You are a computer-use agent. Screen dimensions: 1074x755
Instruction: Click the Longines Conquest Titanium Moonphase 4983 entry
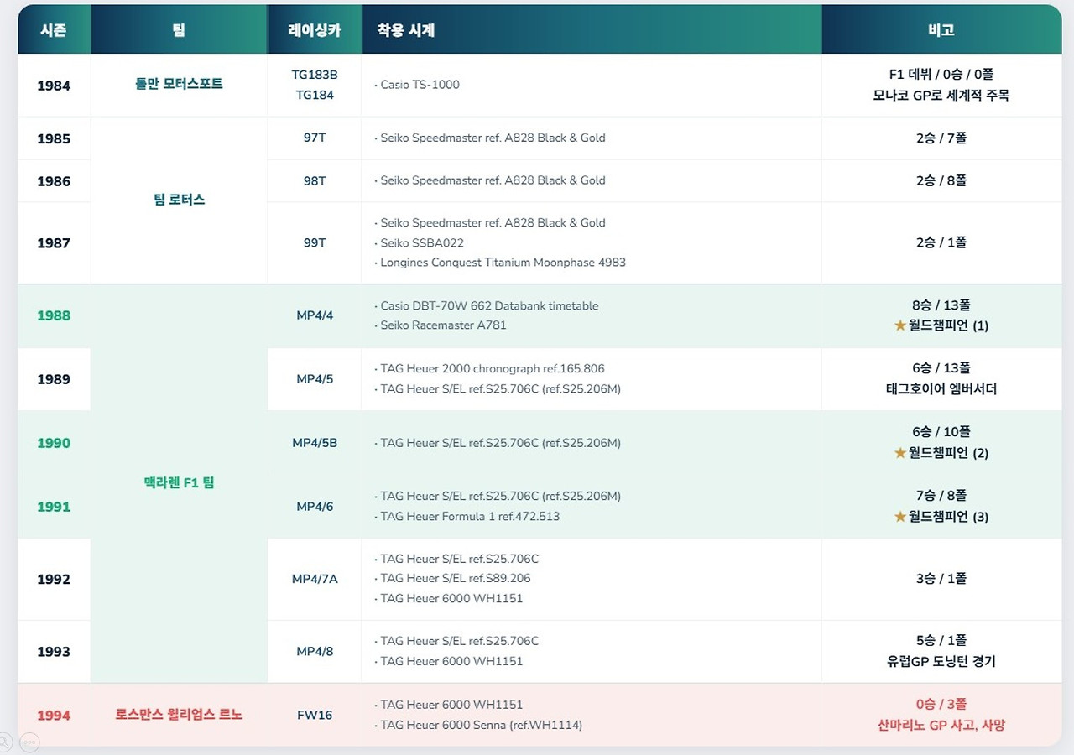[x=500, y=263]
